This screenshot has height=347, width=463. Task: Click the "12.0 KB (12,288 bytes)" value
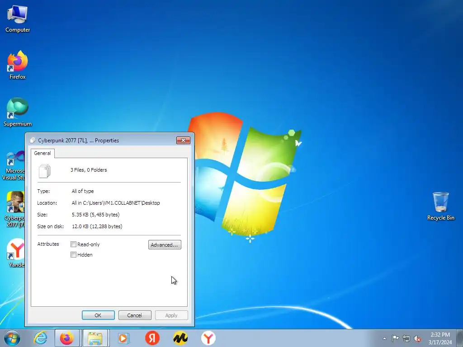tap(97, 227)
